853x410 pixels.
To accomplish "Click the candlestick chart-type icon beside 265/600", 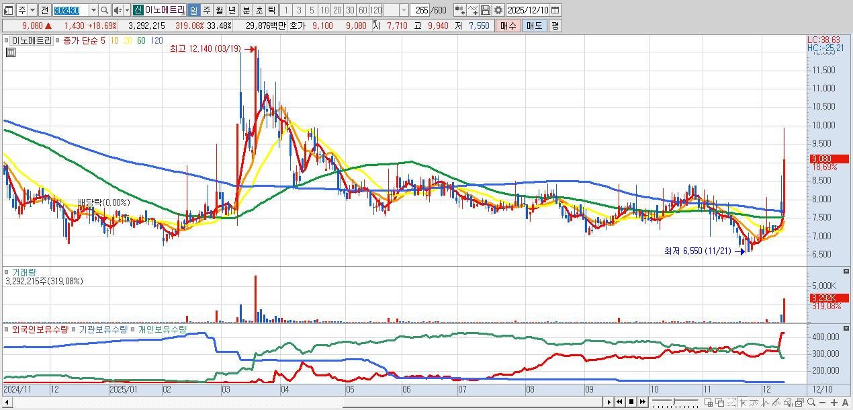I will tap(459, 10).
